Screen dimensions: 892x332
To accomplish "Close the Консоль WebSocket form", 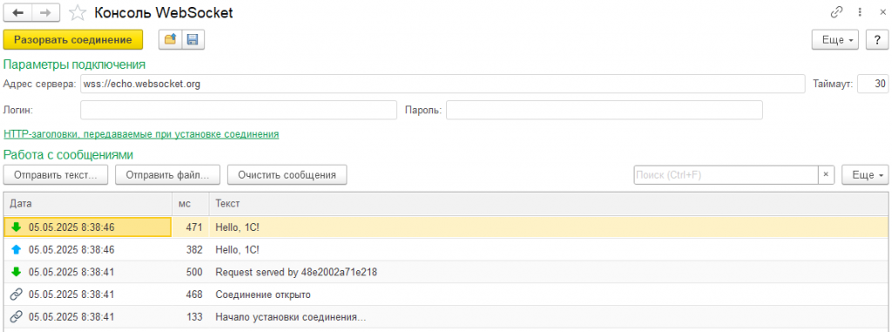I will tap(882, 12).
